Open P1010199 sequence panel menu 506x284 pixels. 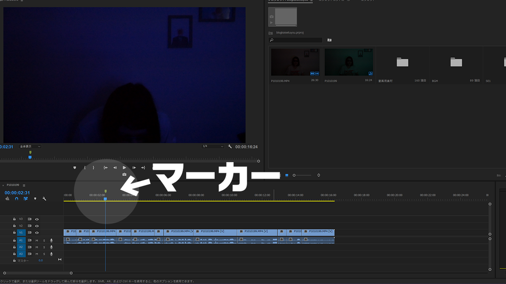[x=24, y=185]
